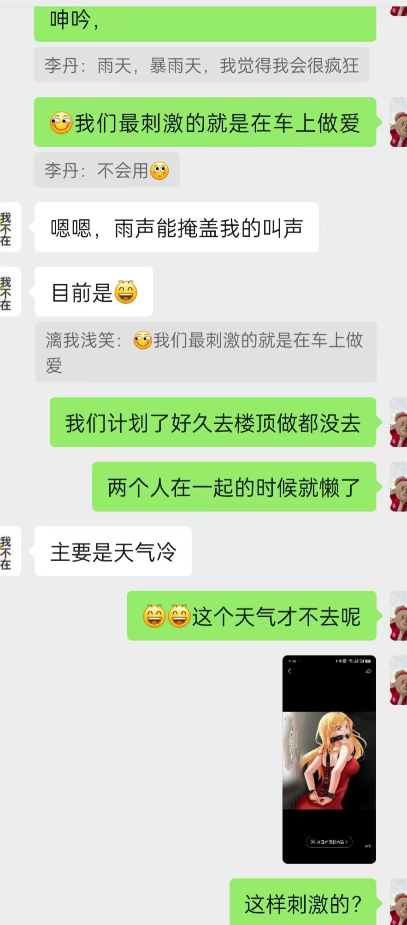Open "我不在" avatar beside "嗯嗯，雨声" message
Viewport: 407px width, 925px height.
(10, 227)
